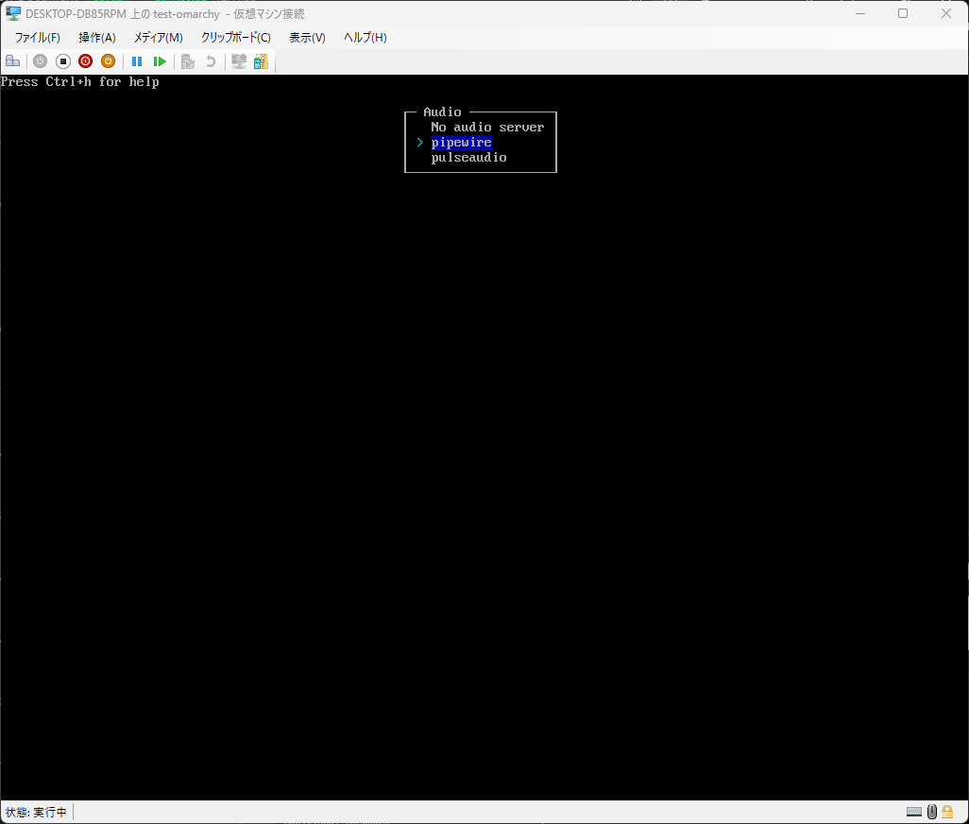This screenshot has width=969, height=824.
Task: Click the keyboard status bar icon
Action: click(914, 812)
